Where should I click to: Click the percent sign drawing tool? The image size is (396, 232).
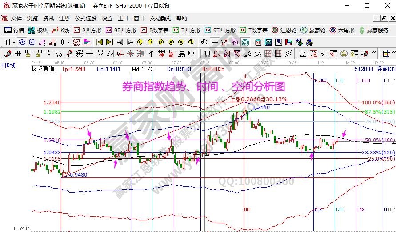pos(323,54)
